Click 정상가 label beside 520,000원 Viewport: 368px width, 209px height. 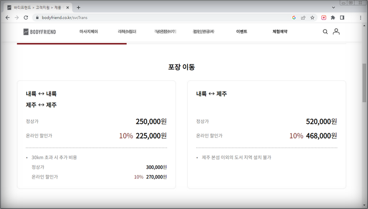point(202,121)
